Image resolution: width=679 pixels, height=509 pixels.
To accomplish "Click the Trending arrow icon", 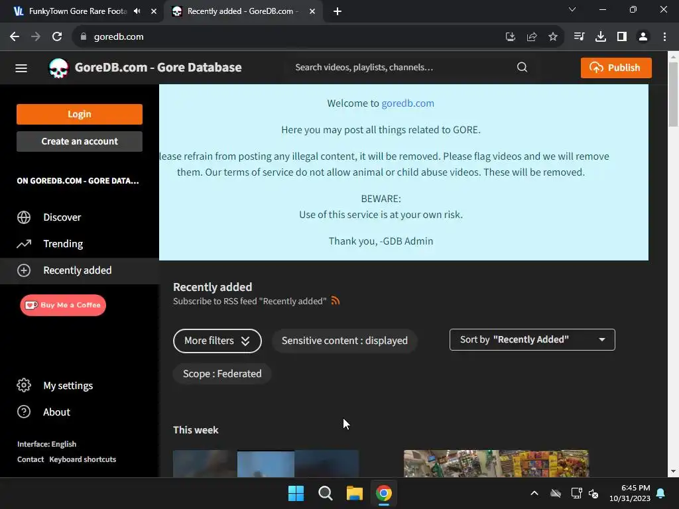I will tap(24, 244).
